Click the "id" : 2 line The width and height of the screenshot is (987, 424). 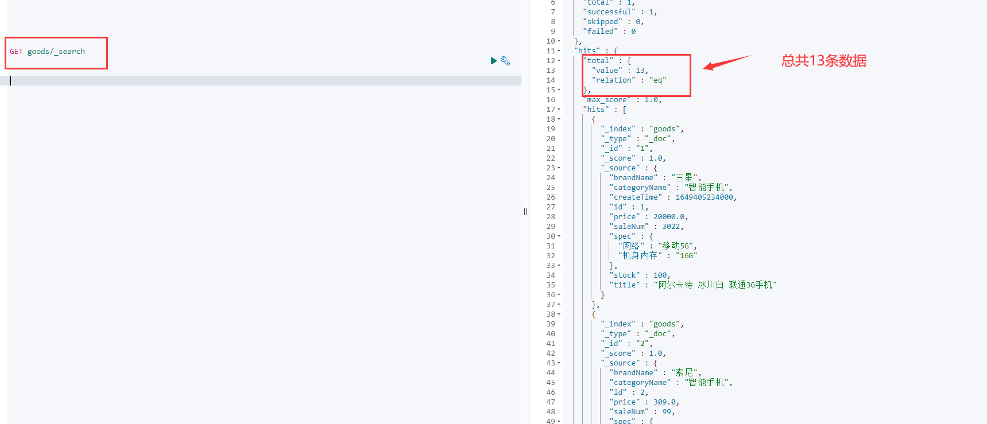click(x=629, y=392)
